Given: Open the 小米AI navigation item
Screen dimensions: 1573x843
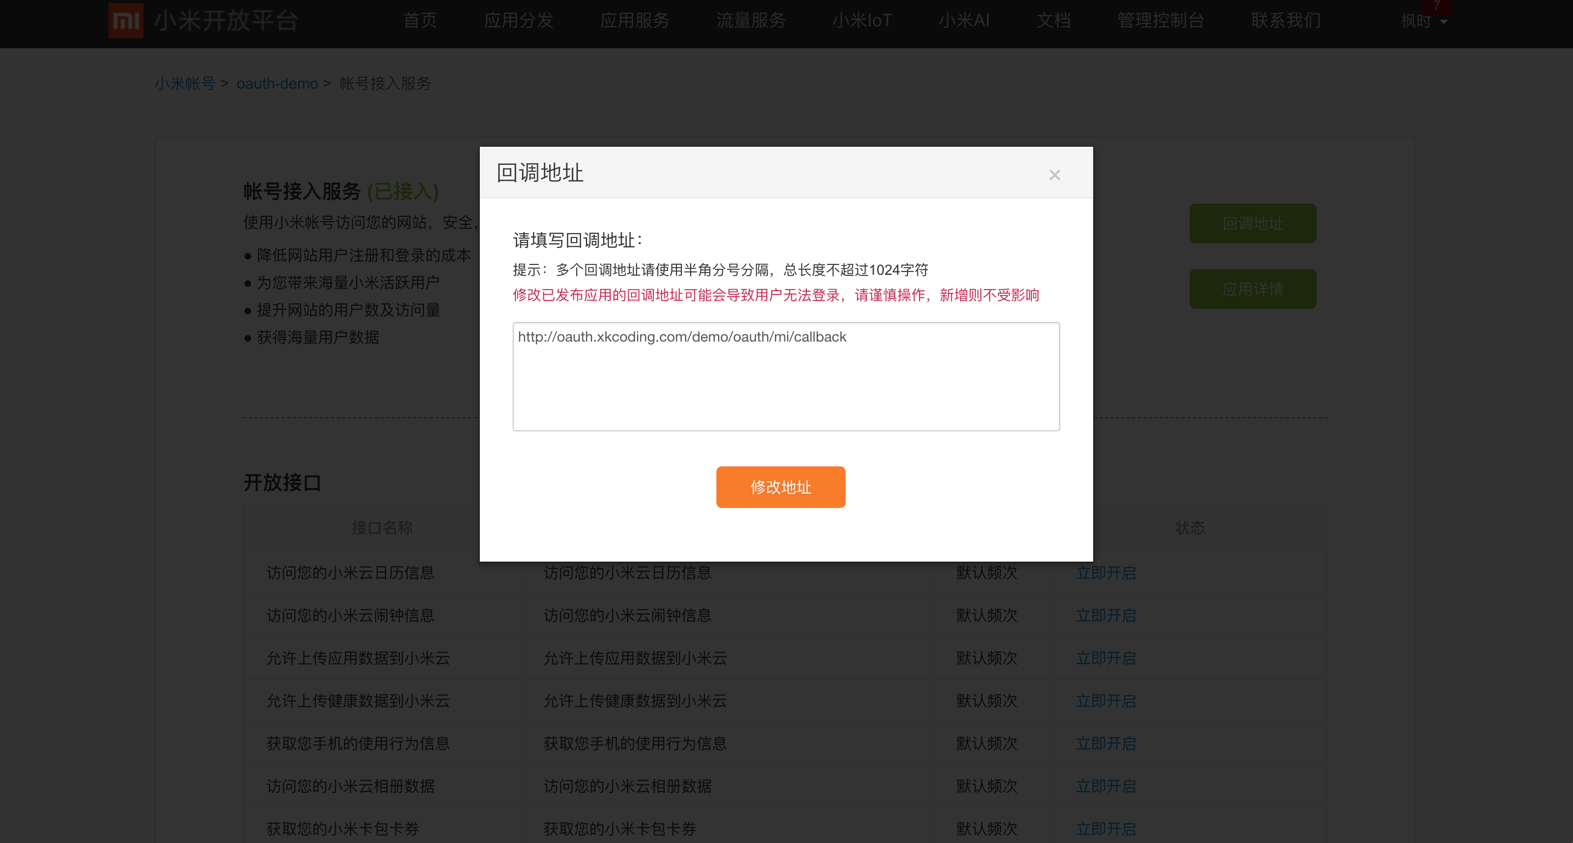Looking at the screenshot, I should pos(963,21).
